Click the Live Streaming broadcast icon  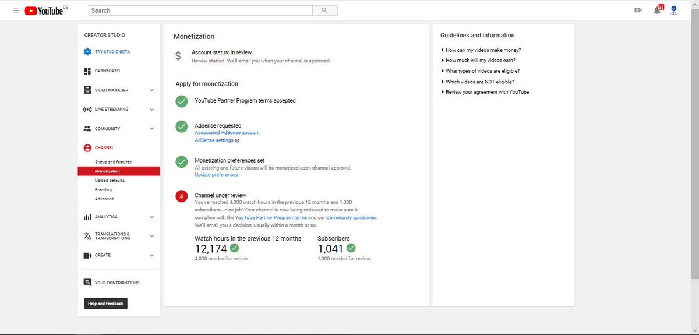pyautogui.click(x=87, y=110)
